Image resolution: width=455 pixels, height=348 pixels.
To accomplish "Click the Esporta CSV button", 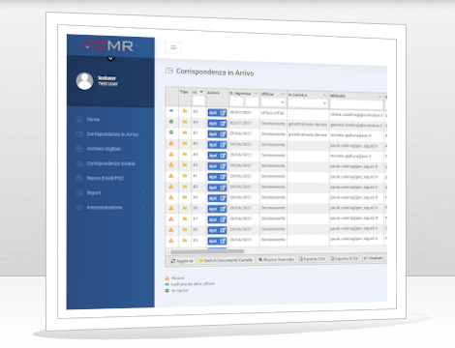I will pyautogui.click(x=313, y=259).
